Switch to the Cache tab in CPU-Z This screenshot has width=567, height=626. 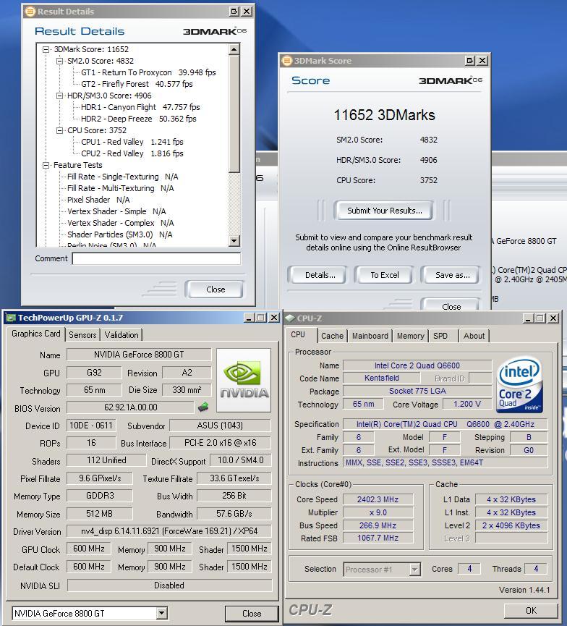point(332,336)
